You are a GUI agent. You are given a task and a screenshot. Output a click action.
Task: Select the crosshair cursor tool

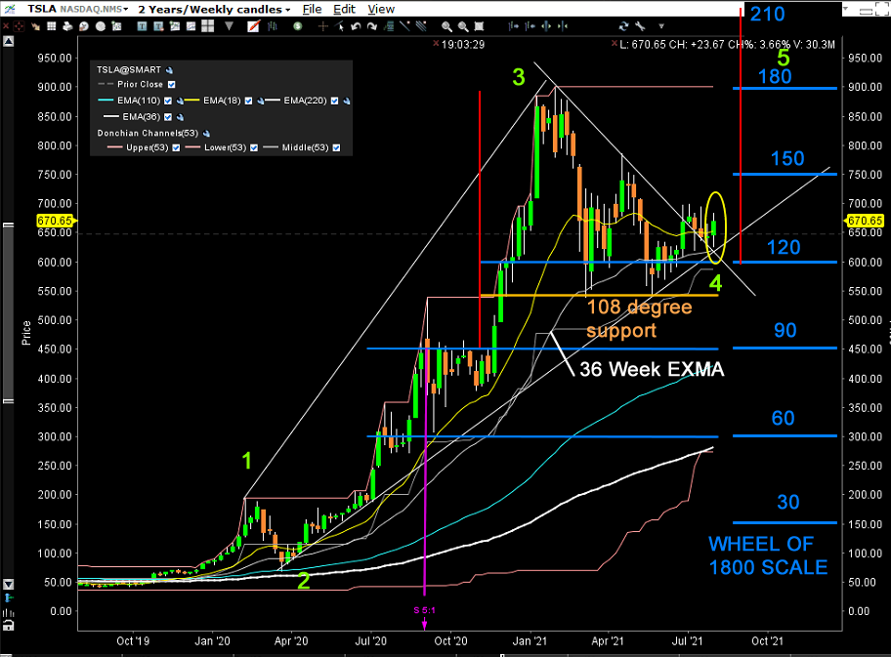[322, 26]
